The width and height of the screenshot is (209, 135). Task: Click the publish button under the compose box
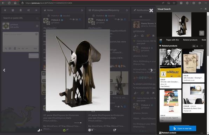click(x=34, y=56)
